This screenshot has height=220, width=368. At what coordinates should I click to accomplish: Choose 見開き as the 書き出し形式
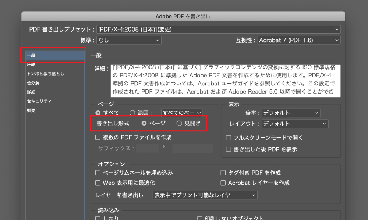[x=179, y=123]
